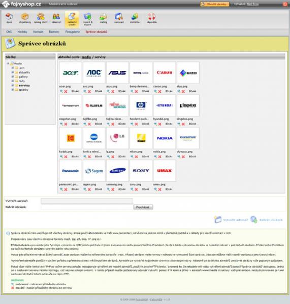The width and height of the screenshot is (290, 304).
Task: Delete samsung.png with the red X
Action: [x=113, y=189]
